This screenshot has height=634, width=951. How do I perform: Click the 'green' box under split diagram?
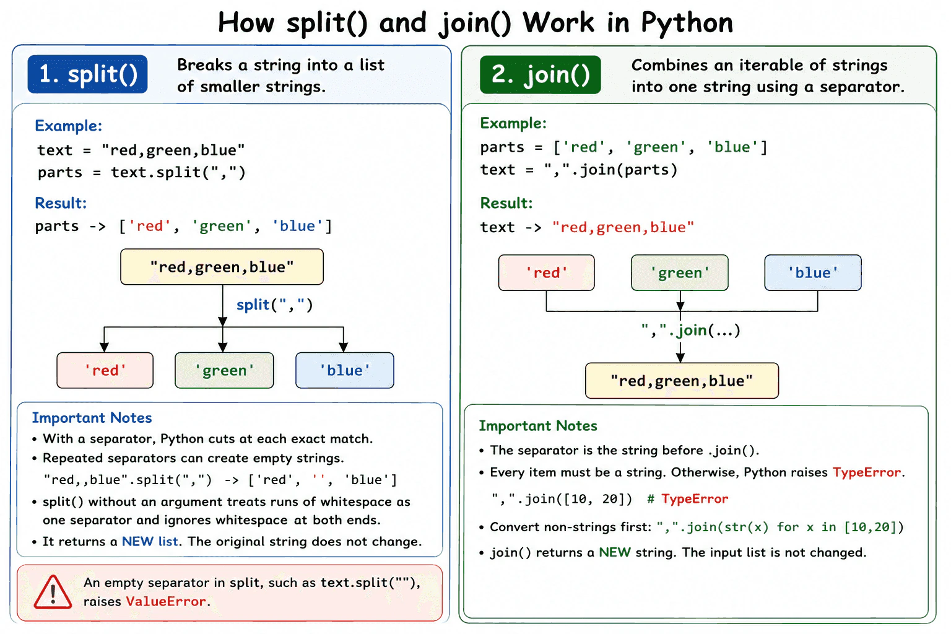(x=224, y=370)
